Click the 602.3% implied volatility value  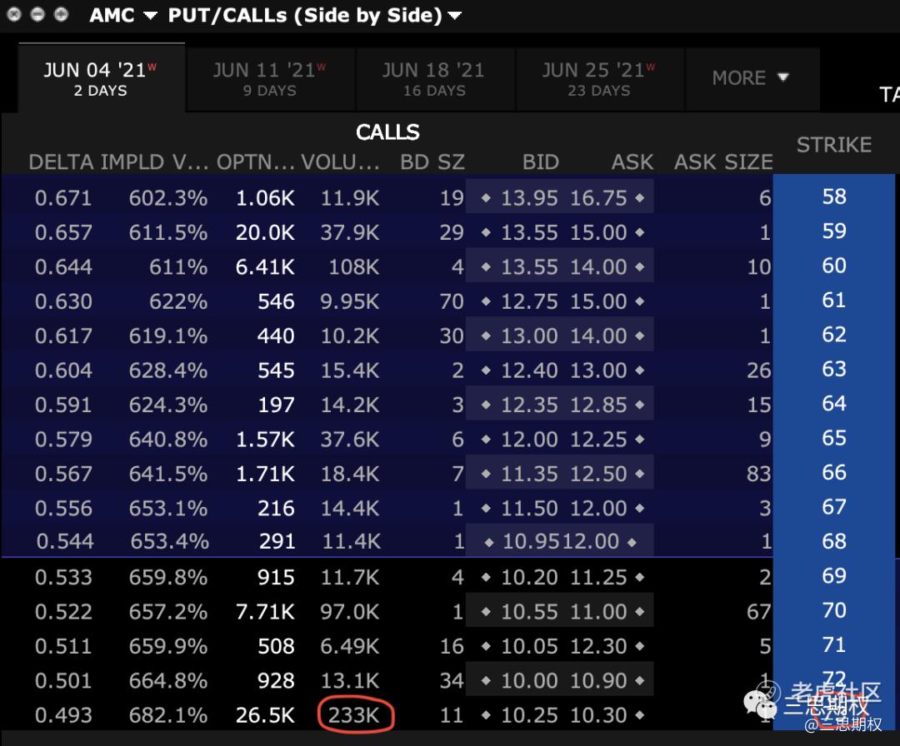coord(168,198)
